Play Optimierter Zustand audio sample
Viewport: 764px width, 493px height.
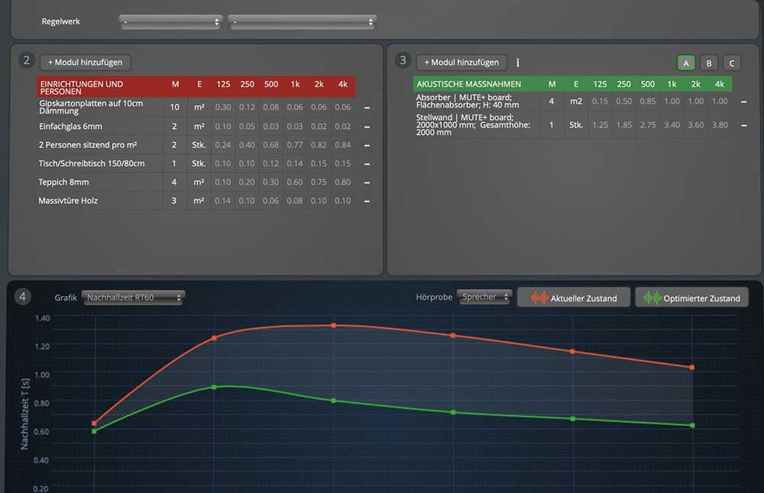click(x=691, y=298)
